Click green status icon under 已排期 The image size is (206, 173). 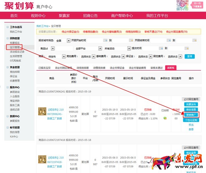point(165,118)
